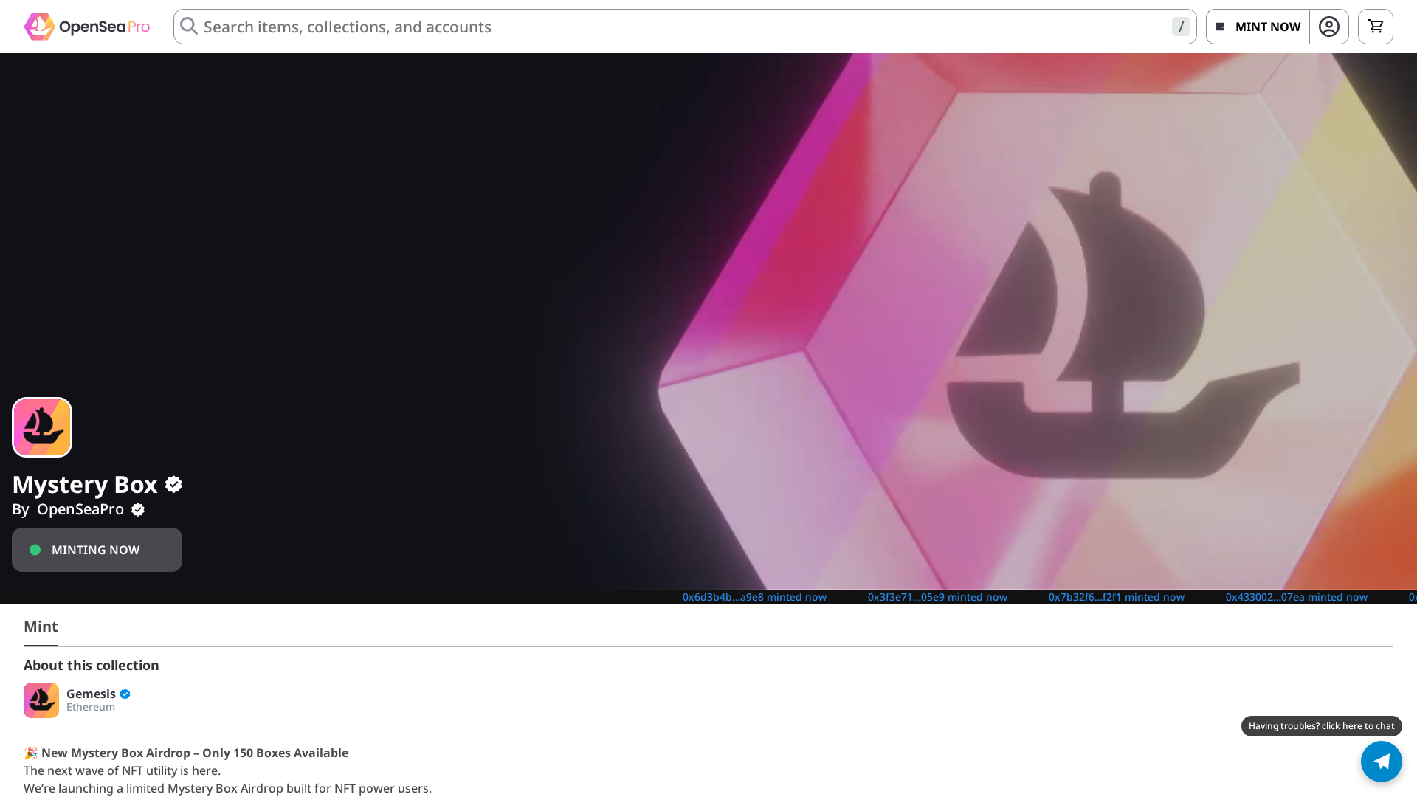Click the 0x433002...07ea minted now entry
The height and width of the screenshot is (797, 1417).
pyautogui.click(x=1297, y=597)
